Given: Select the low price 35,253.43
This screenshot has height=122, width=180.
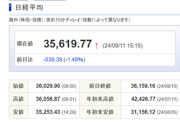Looking at the screenshot, I should tap(48, 112).
